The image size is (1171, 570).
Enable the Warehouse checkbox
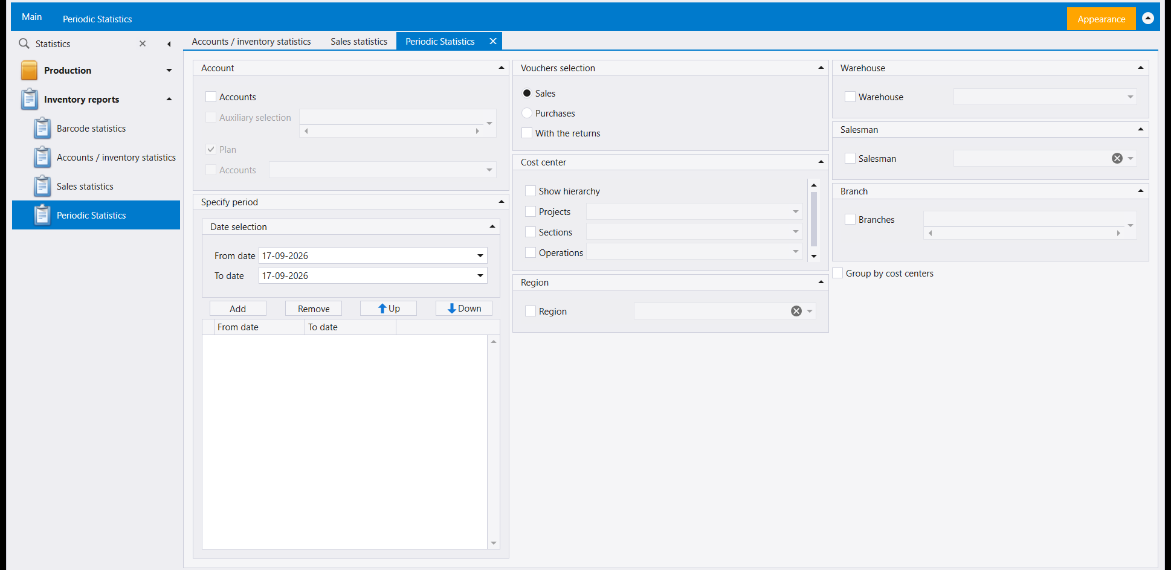[850, 97]
